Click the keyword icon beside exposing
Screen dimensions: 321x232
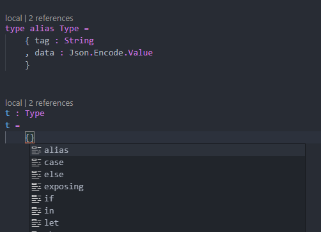[x=36, y=187]
